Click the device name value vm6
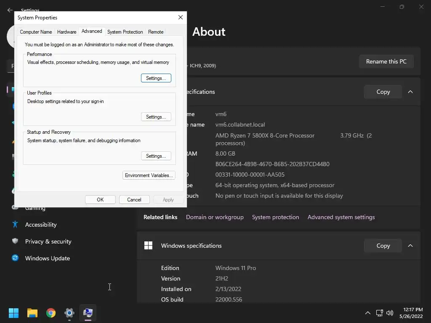The image size is (431, 323). 221,114
